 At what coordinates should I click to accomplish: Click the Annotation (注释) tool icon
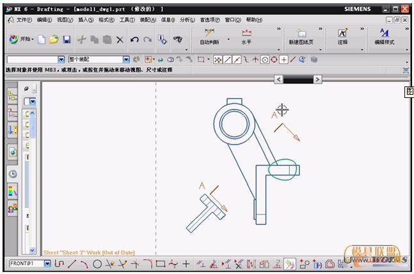click(342, 35)
